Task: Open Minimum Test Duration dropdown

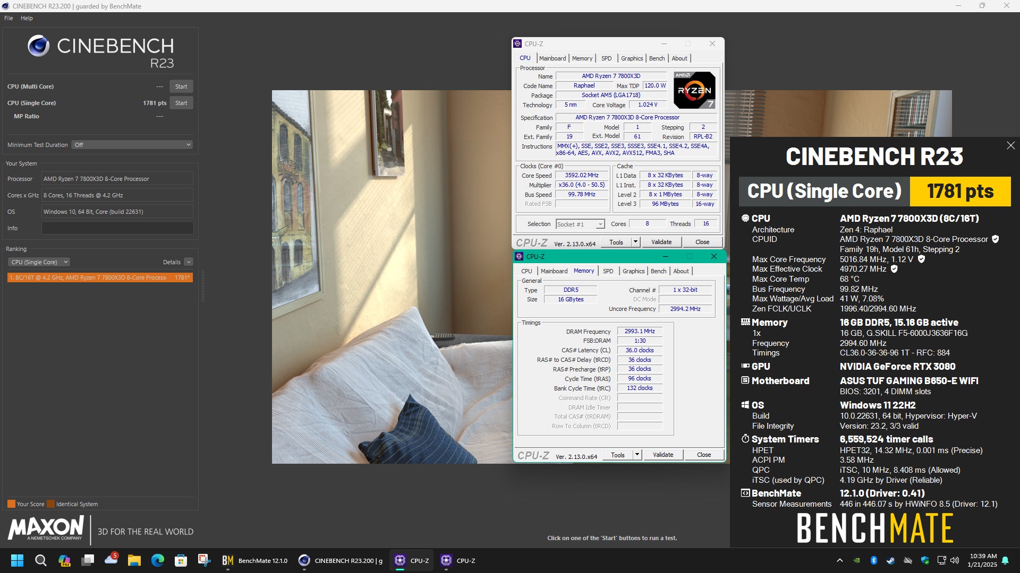Action: point(132,145)
